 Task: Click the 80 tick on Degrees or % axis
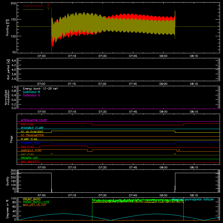pos(14,202)
